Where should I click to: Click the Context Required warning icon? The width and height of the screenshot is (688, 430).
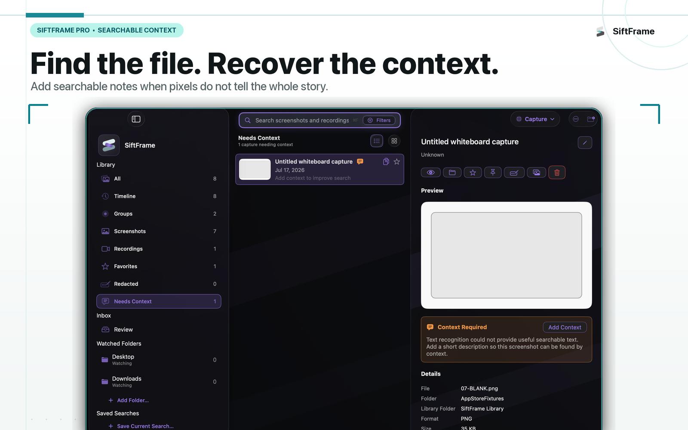(430, 327)
